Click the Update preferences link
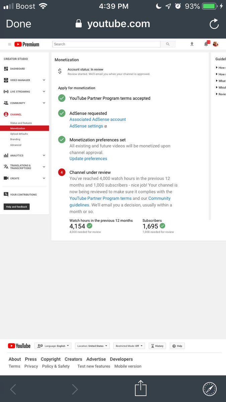The image size is (226, 402). (x=88, y=158)
